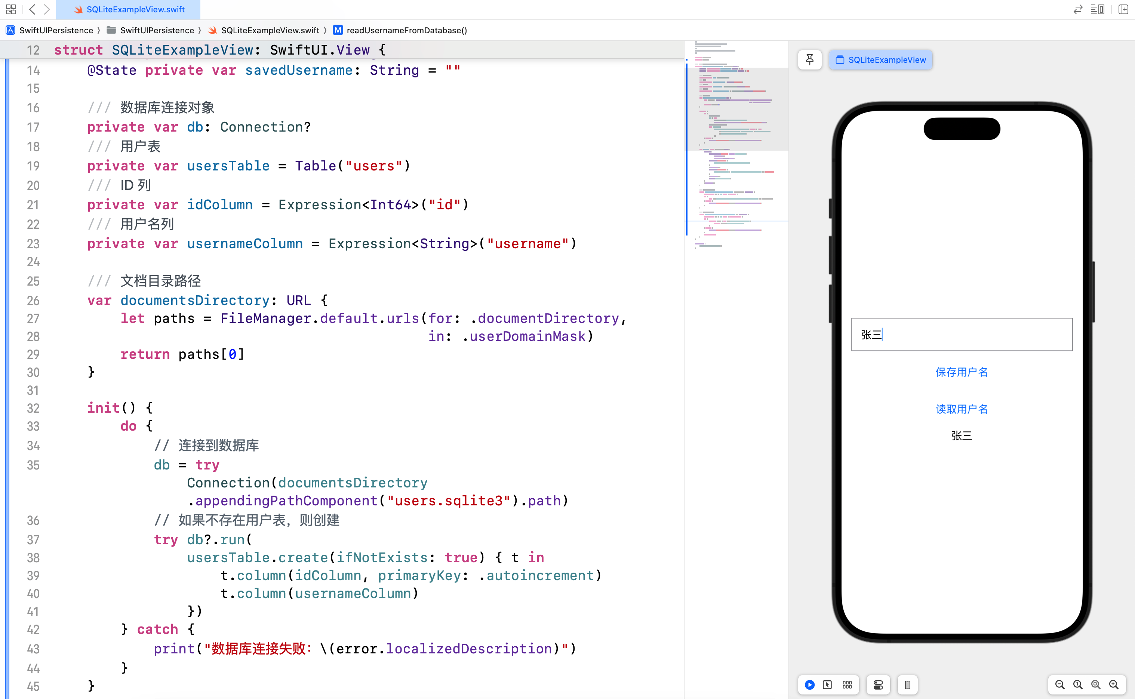Viewport: 1135px width, 699px height.
Task: Click the catch keyword on line 42
Action: pos(157,629)
